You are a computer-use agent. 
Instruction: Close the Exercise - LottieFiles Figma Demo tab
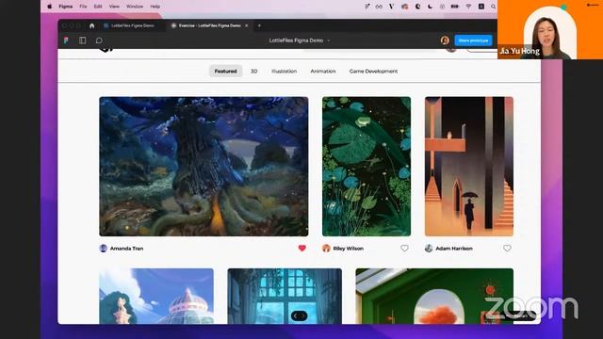[247, 25]
